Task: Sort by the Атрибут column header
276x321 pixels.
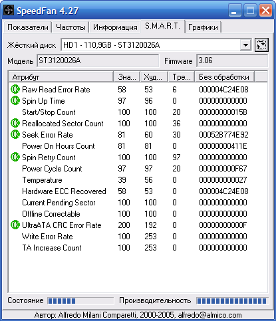Action: click(x=61, y=77)
